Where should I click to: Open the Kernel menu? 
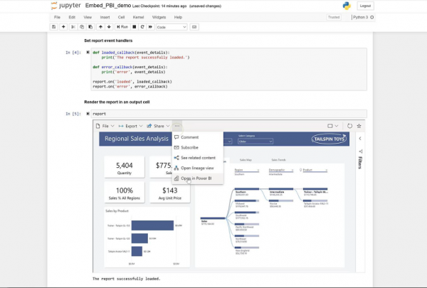point(138,17)
